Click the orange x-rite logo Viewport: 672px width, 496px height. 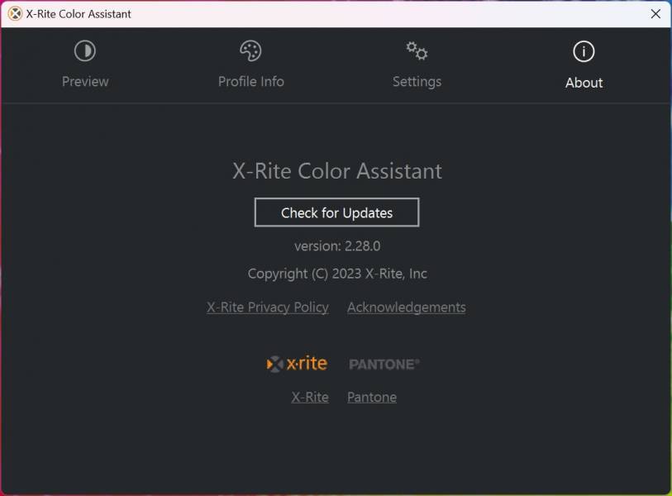pyautogui.click(x=297, y=364)
